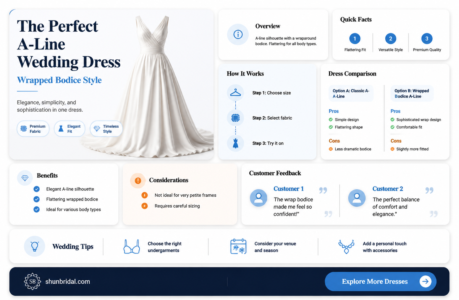Click the Customer 1 avatar icon
This screenshot has width=459, height=300.
point(258,198)
